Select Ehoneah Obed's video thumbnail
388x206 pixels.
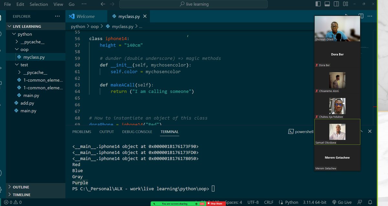coord(337,28)
